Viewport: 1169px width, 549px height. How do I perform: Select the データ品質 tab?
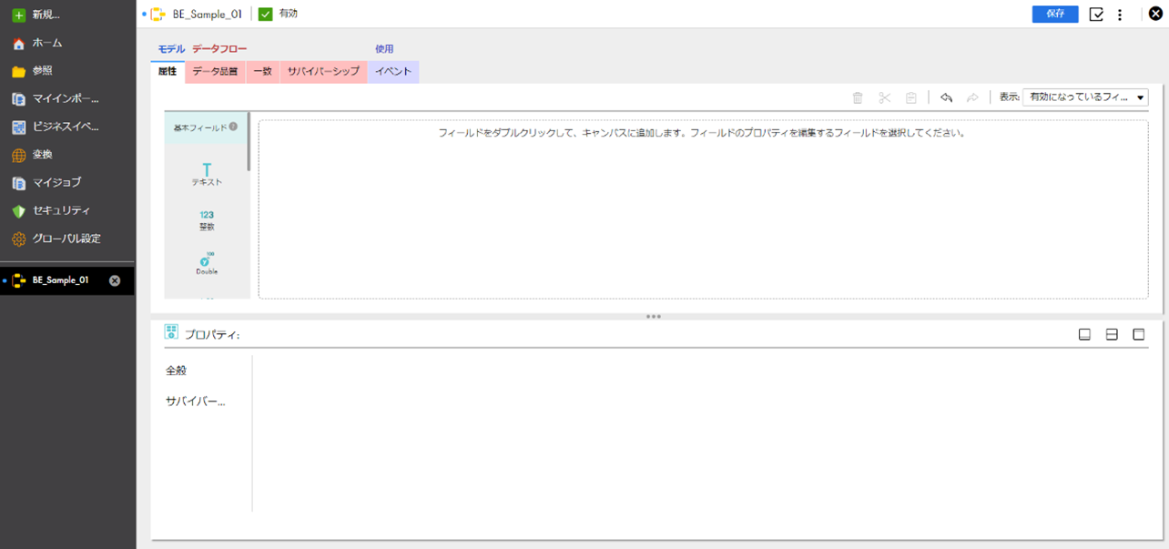point(215,71)
